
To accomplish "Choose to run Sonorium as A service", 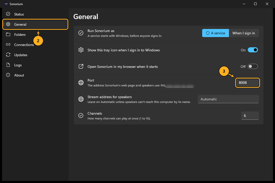I will (x=215, y=33).
